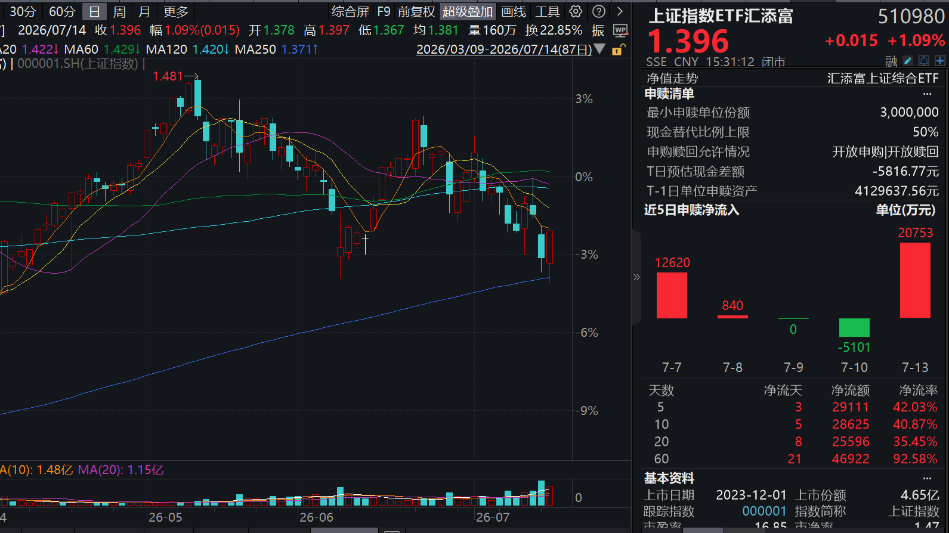The height and width of the screenshot is (533, 949).
Task: Switch to the 30分 period tab
Action: [23, 12]
